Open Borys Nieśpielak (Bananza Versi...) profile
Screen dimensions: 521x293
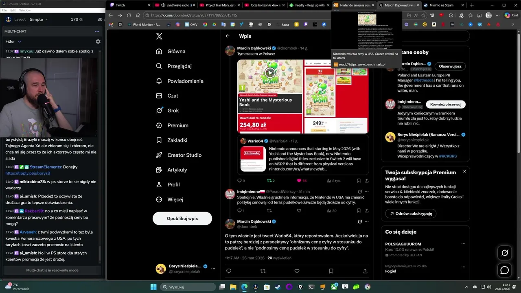pyautogui.click(x=428, y=135)
